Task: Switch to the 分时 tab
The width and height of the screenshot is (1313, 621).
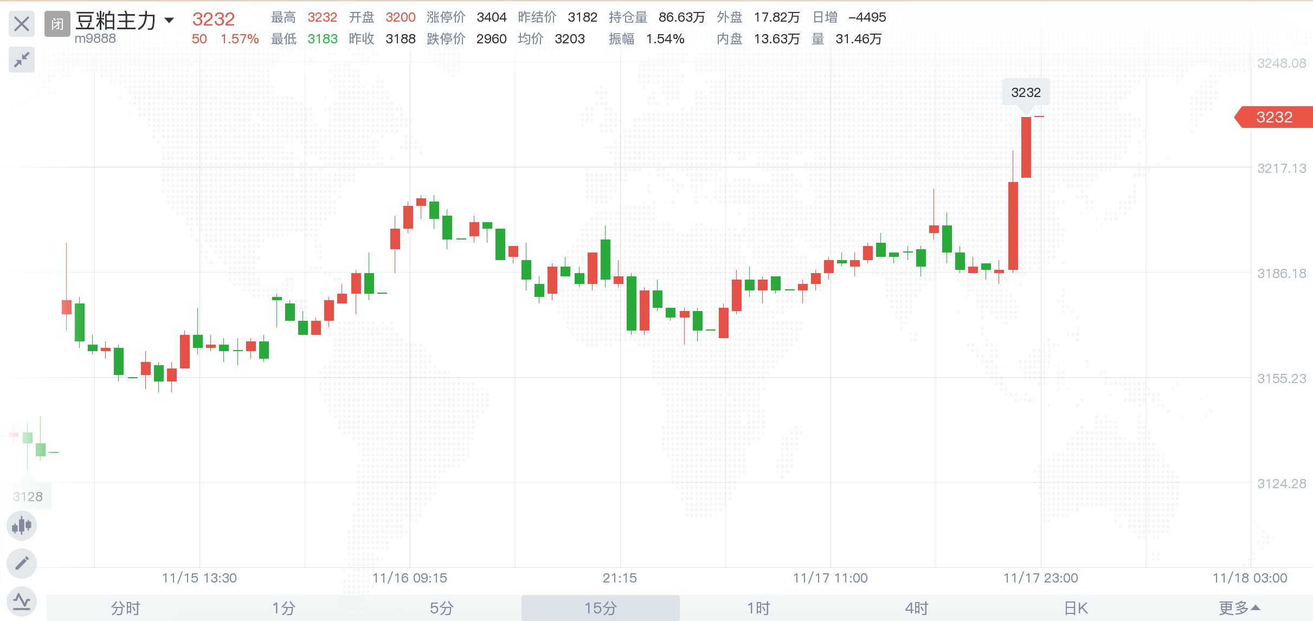Action: pyautogui.click(x=125, y=608)
